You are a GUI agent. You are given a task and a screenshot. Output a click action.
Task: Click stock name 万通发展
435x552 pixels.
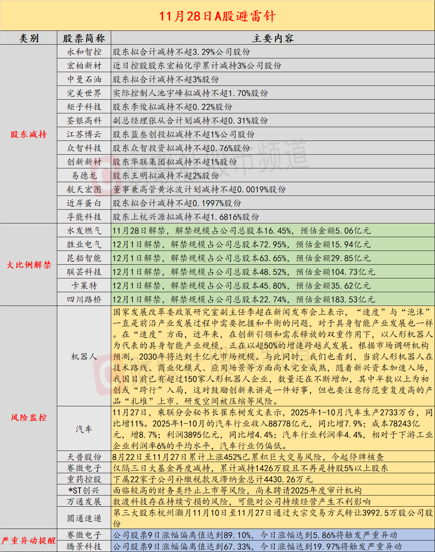(x=84, y=502)
